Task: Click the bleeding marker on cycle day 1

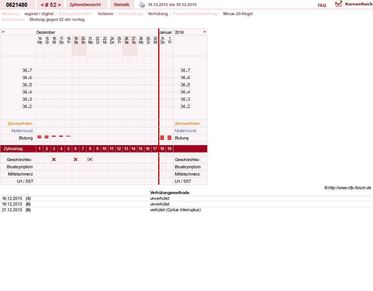Action: 40,137
